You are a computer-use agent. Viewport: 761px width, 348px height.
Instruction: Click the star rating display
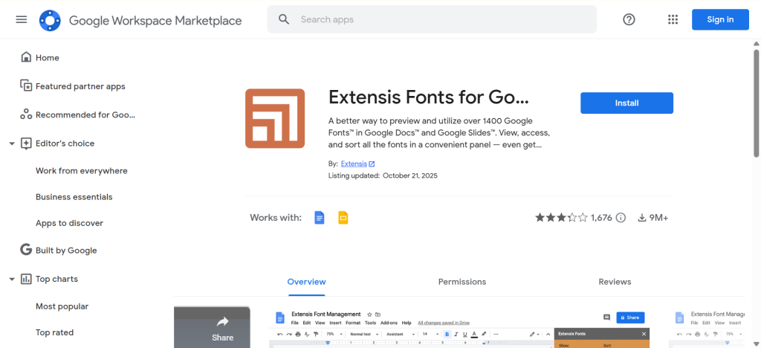pyautogui.click(x=561, y=217)
